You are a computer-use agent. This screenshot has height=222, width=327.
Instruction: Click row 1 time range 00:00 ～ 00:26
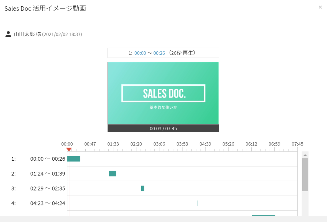pyautogui.click(x=48, y=159)
